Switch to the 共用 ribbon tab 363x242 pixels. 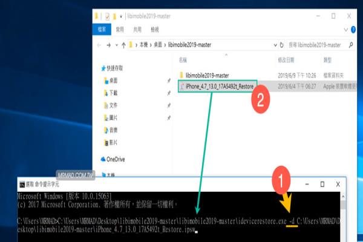[x=137, y=30]
